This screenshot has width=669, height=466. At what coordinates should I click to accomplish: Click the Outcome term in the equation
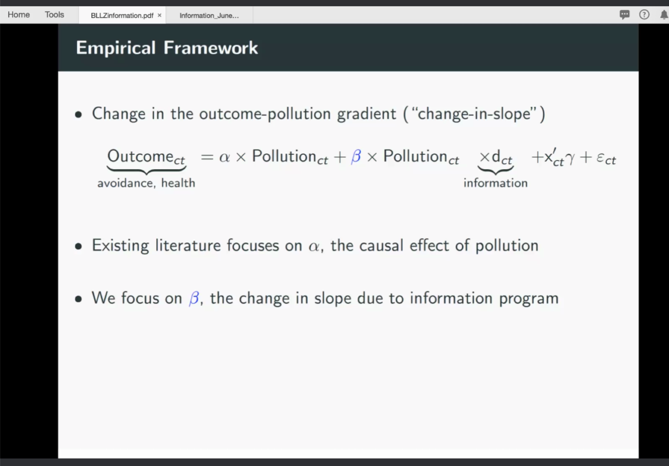146,157
